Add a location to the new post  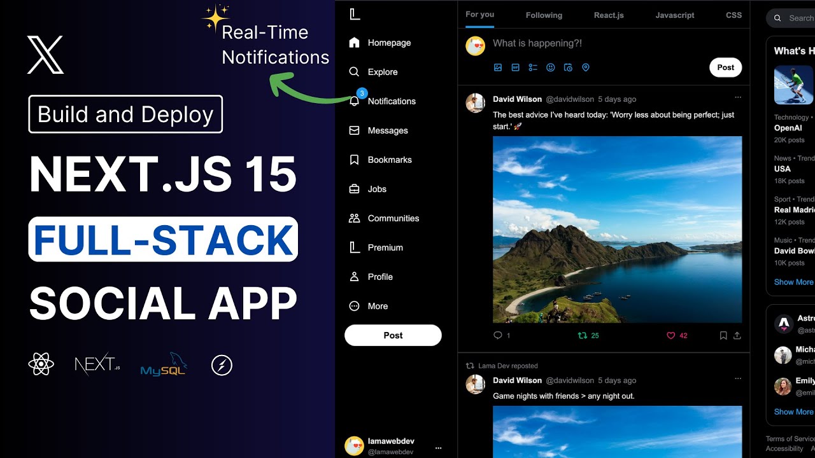[x=586, y=67]
